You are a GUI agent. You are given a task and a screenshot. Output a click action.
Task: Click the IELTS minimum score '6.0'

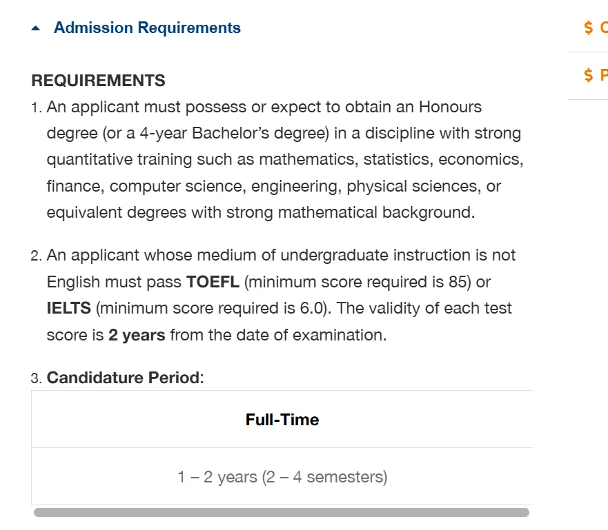coord(308,308)
